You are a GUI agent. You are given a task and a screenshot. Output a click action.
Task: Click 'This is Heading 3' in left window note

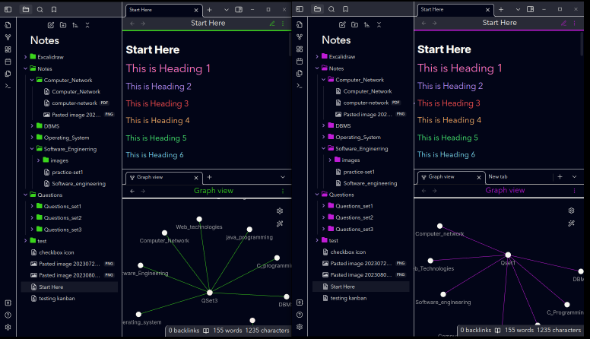[157, 103]
